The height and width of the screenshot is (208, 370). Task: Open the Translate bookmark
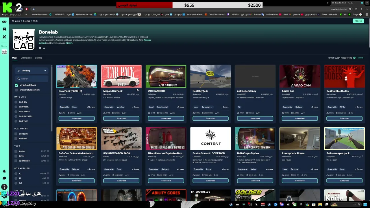(x=259, y=14)
